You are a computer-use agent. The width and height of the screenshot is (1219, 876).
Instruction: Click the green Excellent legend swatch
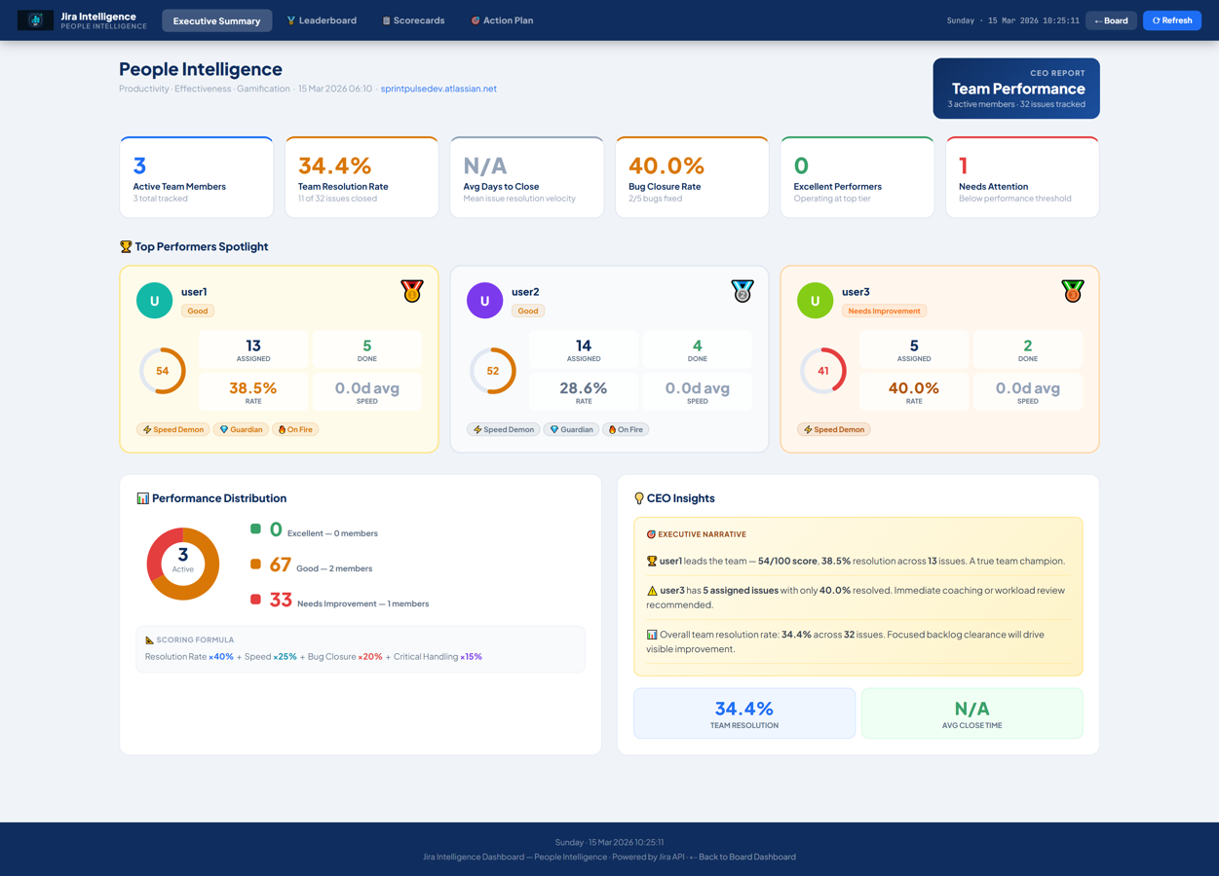point(255,529)
